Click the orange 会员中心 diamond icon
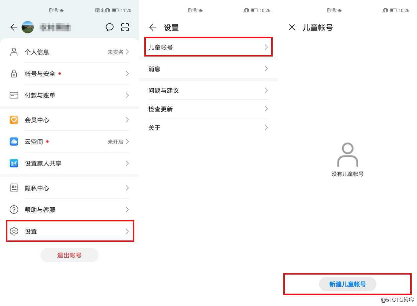 pos(14,120)
